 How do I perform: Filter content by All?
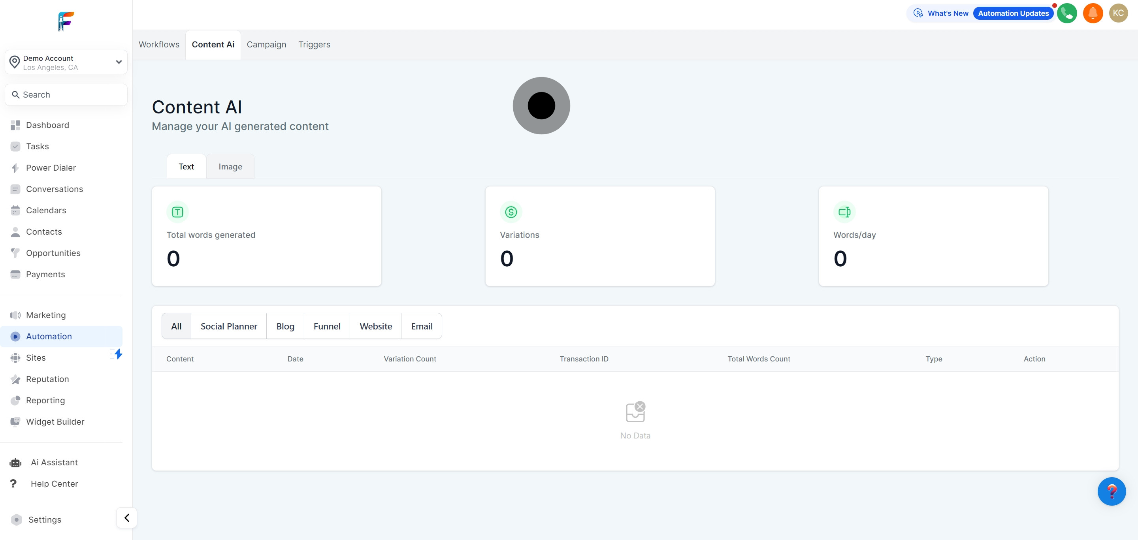[176, 326]
